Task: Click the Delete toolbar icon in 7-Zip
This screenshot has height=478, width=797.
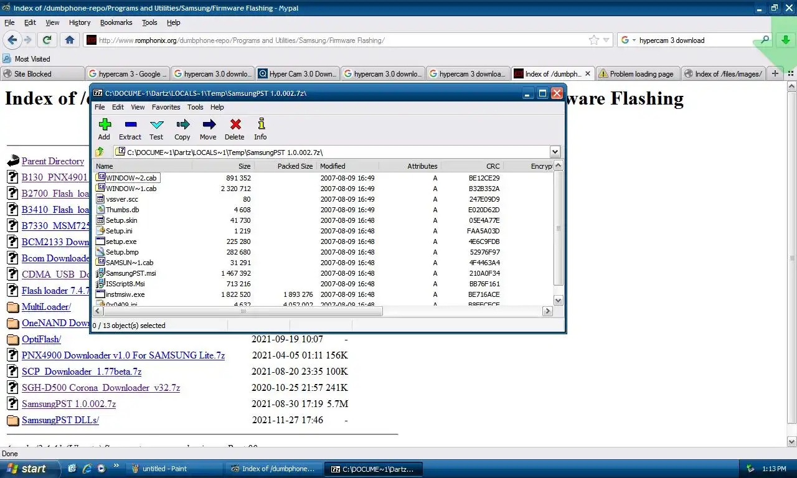Action: (235, 124)
